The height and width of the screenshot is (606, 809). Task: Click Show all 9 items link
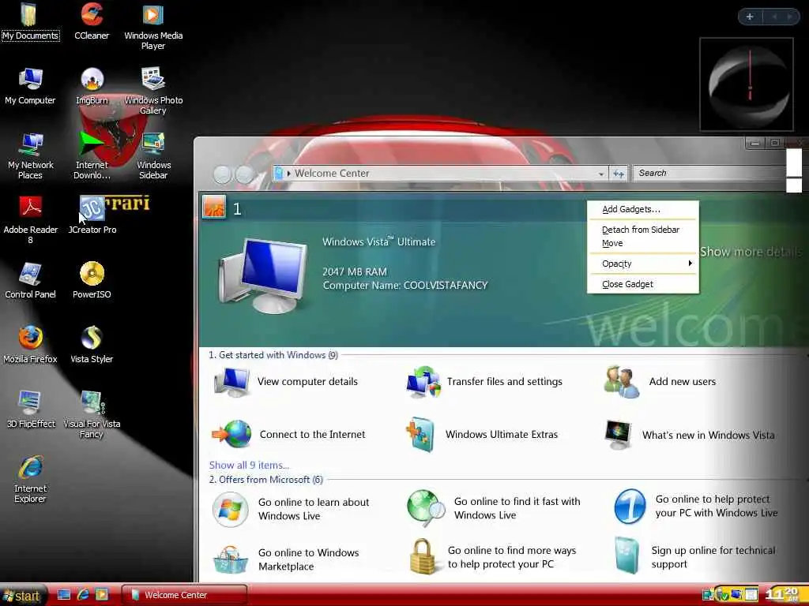249,465
